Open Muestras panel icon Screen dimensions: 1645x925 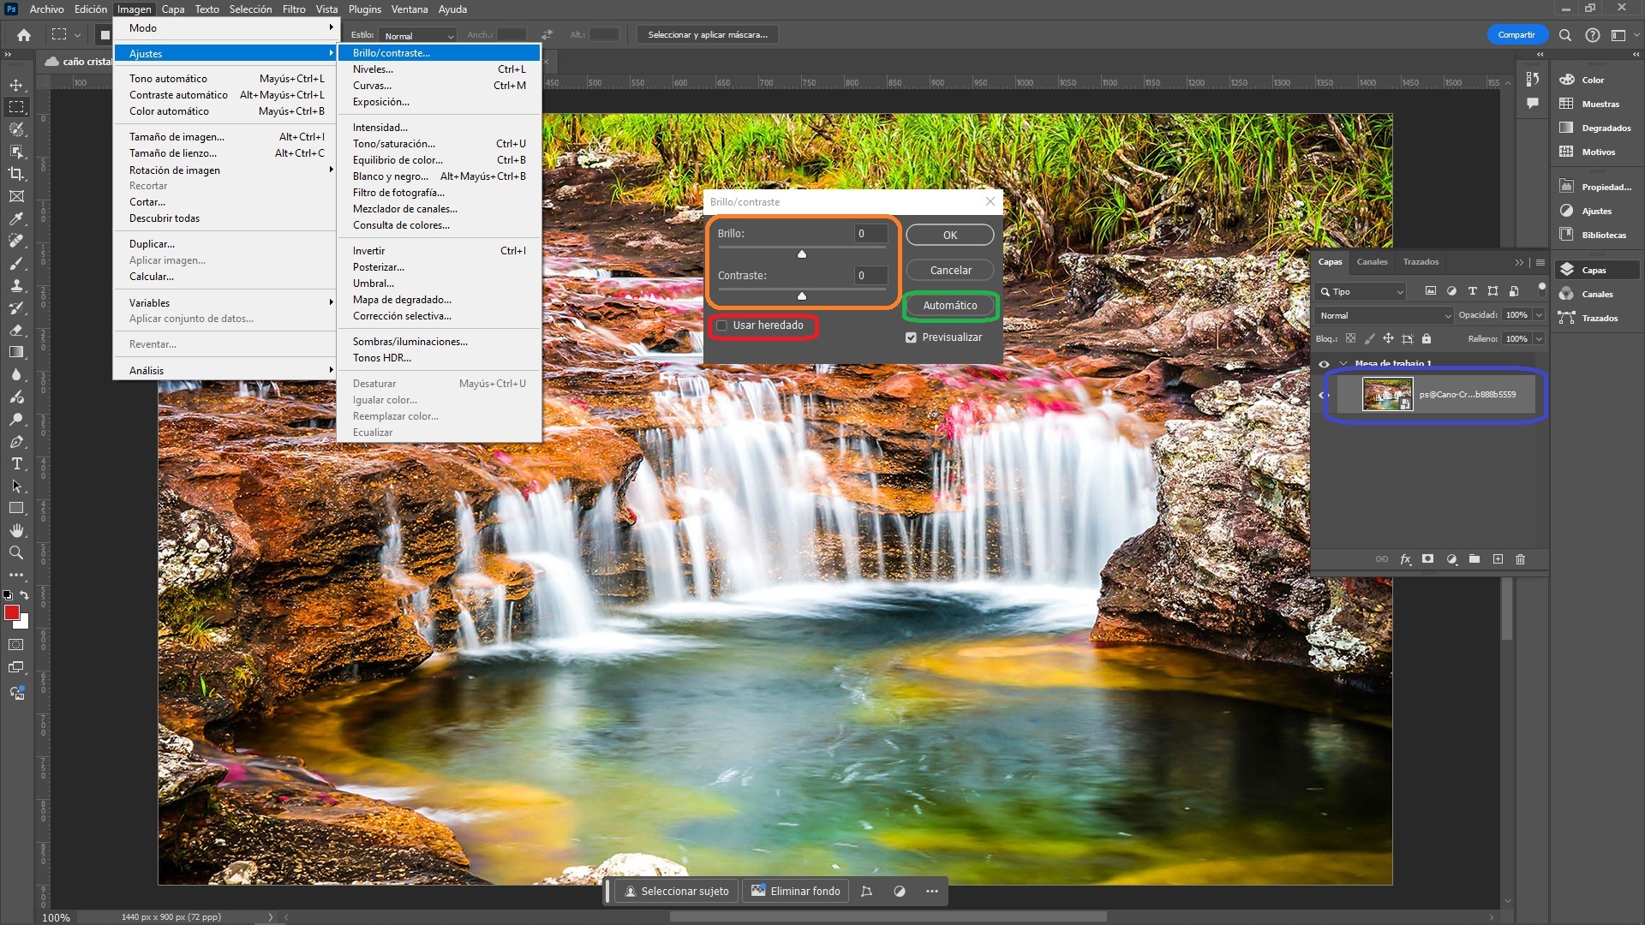click(1566, 104)
